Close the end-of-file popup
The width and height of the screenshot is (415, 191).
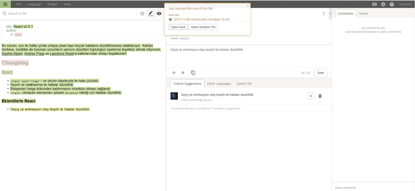(248, 6)
